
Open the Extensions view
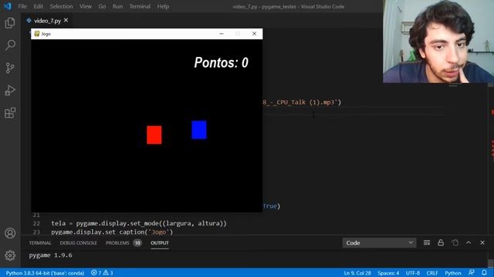coord(10,113)
